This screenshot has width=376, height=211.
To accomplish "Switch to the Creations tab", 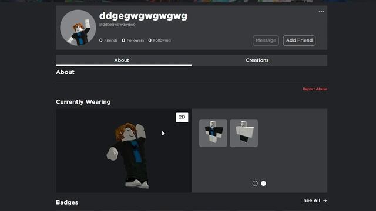I will point(260,60).
